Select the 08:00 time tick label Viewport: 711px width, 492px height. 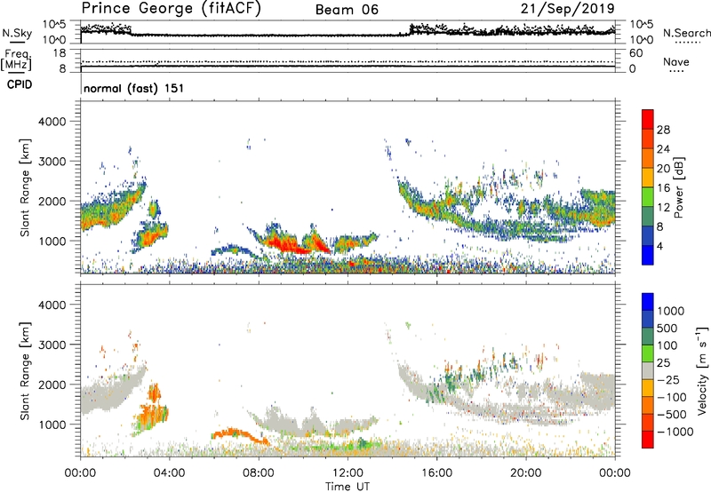point(259,473)
